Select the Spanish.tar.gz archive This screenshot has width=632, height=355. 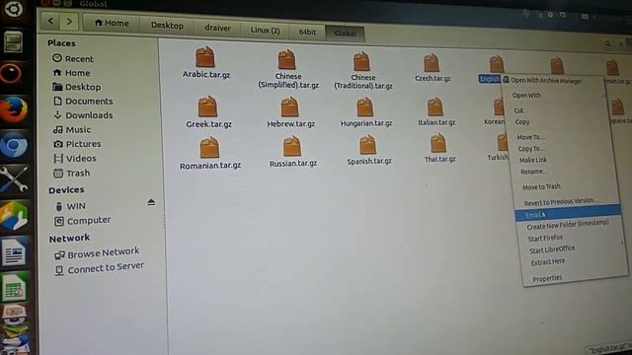(x=368, y=151)
